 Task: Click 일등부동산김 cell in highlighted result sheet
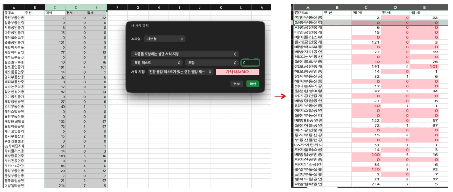pyautogui.click(x=308, y=22)
